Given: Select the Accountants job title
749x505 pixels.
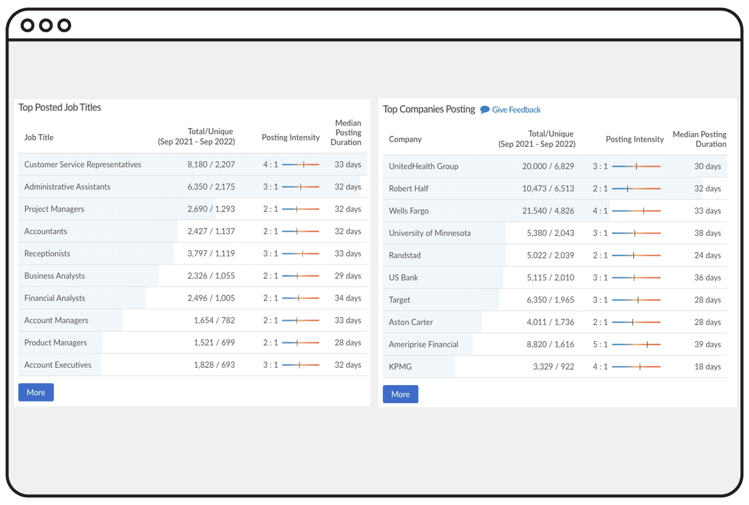Looking at the screenshot, I should coord(45,231).
